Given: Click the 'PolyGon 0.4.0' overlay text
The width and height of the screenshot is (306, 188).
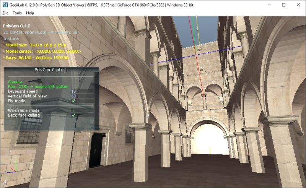Looking at the screenshot, I should point(16,26).
